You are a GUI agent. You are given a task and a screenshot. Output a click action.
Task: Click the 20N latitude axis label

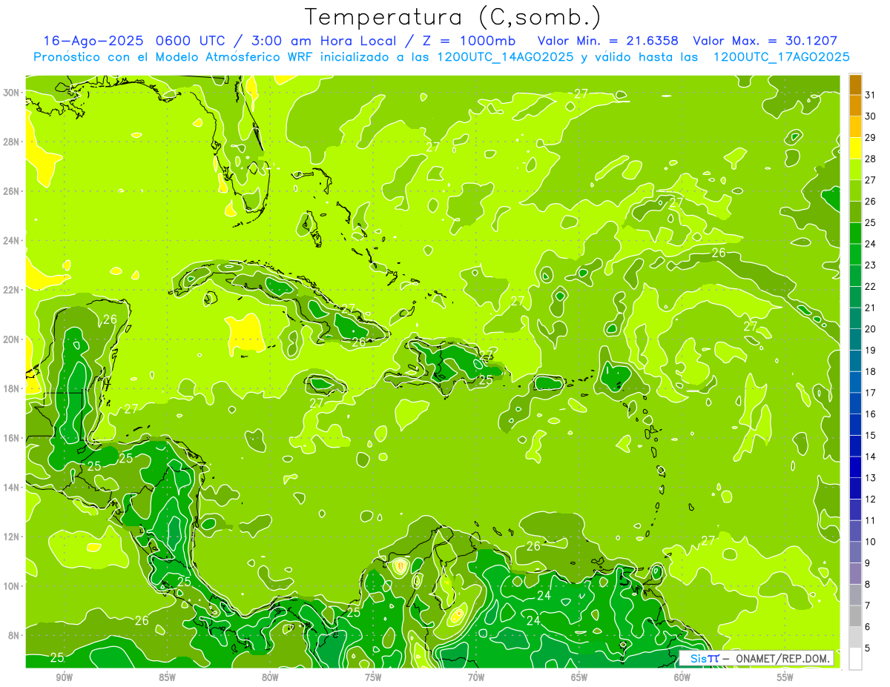tap(13, 339)
